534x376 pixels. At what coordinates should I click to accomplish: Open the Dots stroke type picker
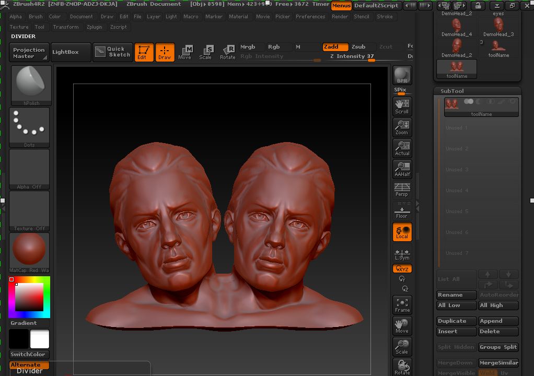tap(30, 127)
